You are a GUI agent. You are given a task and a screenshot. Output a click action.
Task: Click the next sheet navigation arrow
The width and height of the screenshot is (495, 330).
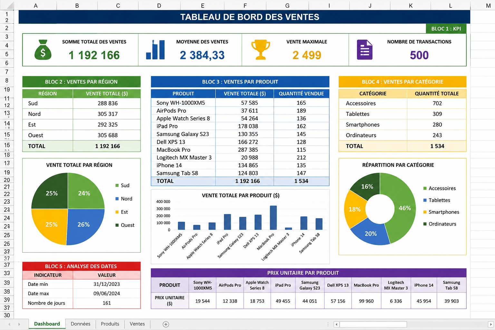point(19,324)
